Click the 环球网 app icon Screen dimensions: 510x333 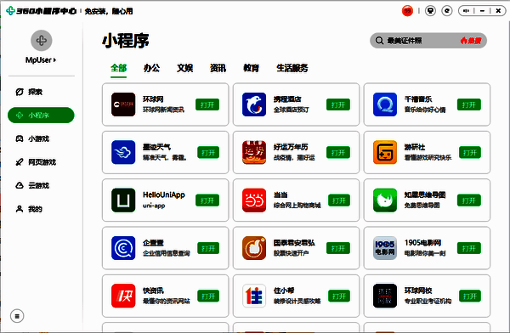[123, 104]
